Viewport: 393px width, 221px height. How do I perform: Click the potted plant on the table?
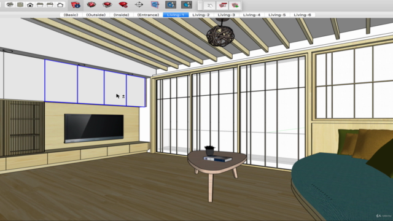[x=209, y=150]
